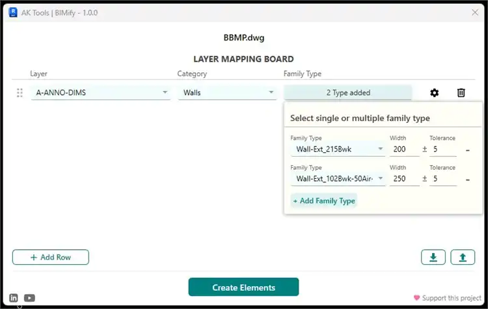The image size is (488, 309).
Task: Click the Width field showing 200
Action: (403, 150)
